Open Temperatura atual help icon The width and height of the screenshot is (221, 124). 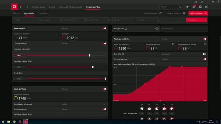coord(173,44)
